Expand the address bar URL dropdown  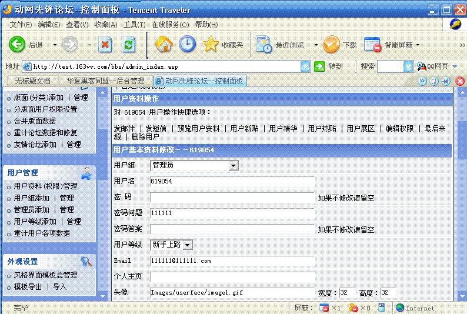click(305, 66)
